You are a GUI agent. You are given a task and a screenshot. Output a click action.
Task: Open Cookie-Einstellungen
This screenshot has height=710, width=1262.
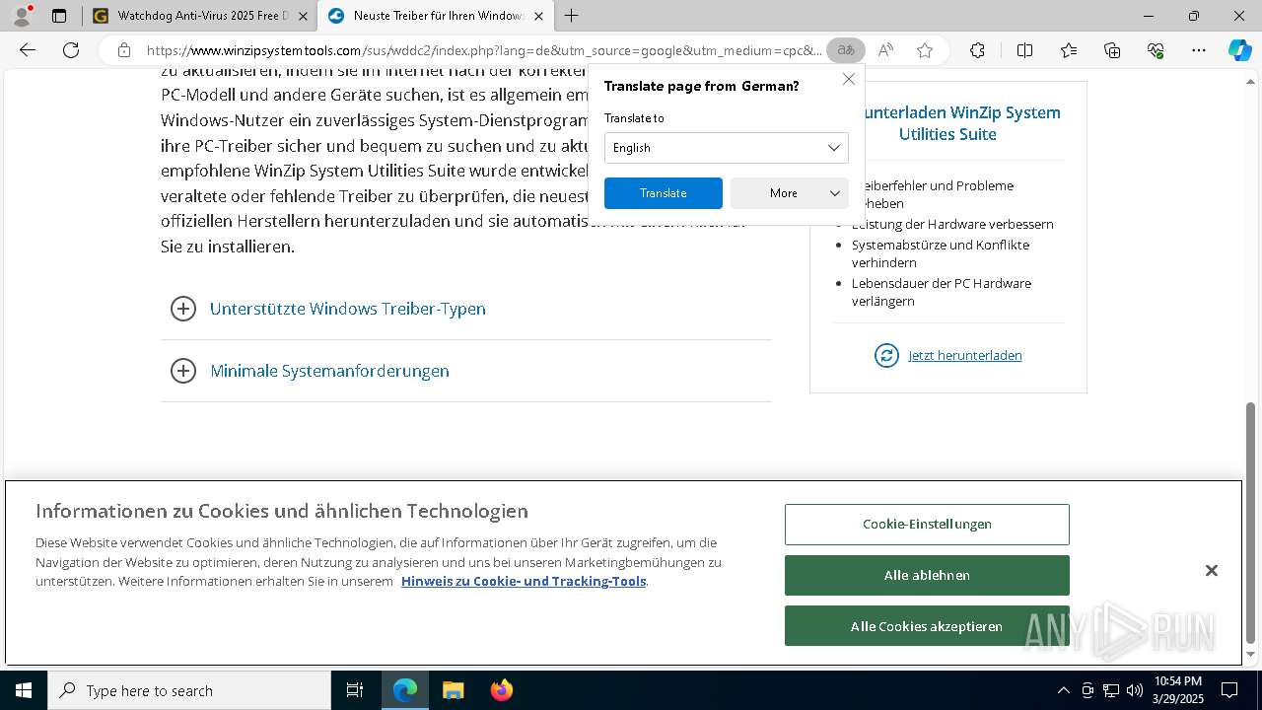coord(927,525)
